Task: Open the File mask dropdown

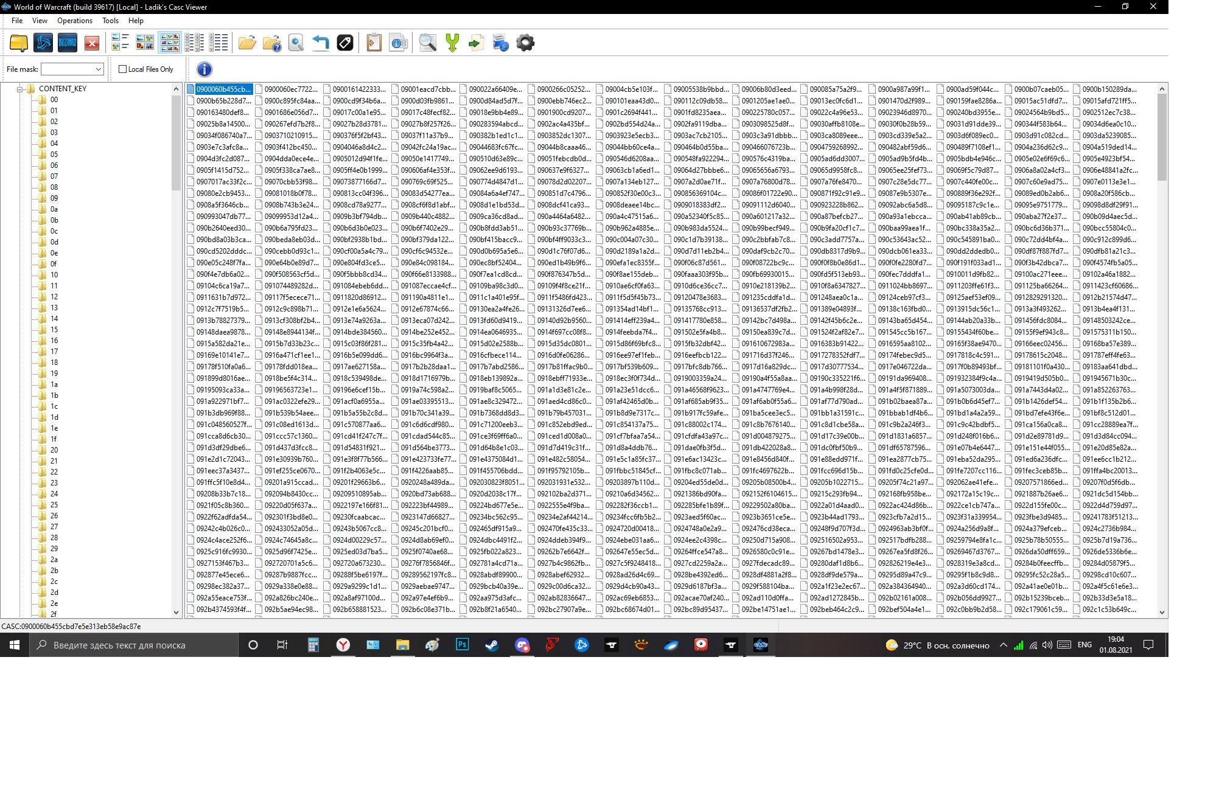Action: pyautogui.click(x=98, y=69)
